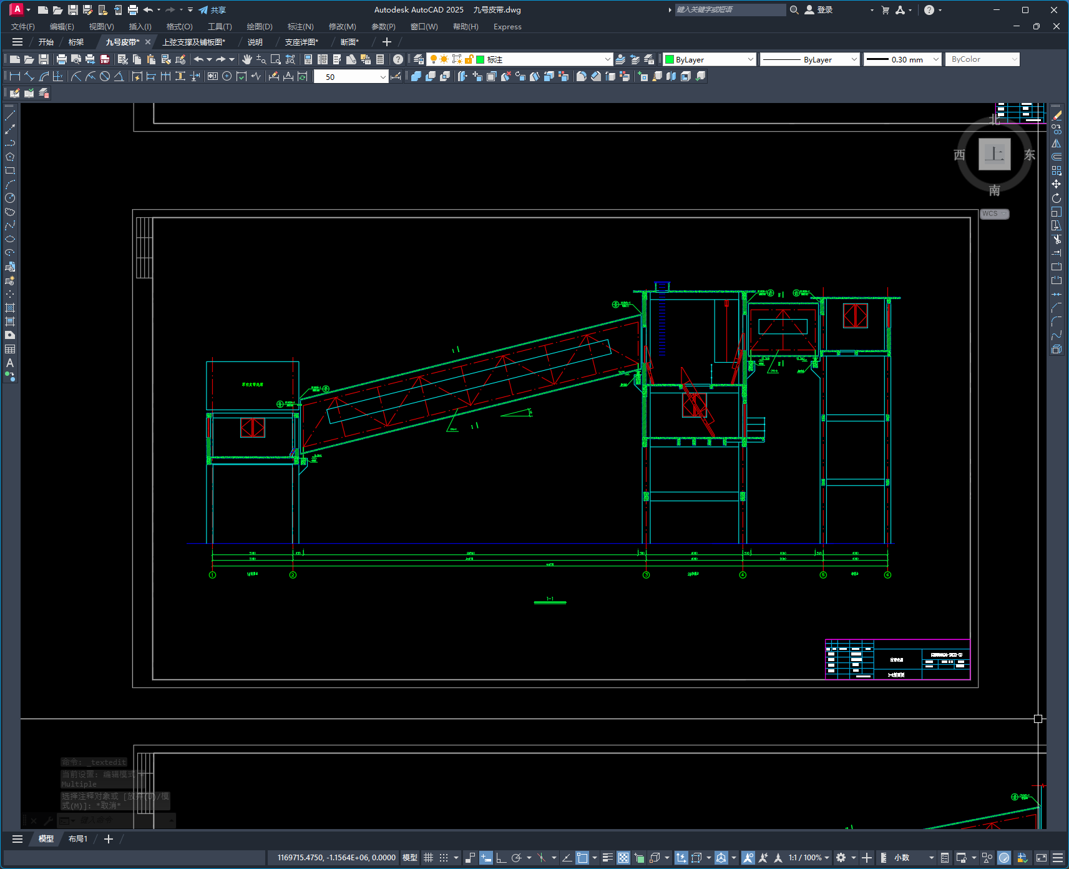
Task: Click the Aligned dimension tool
Action: pyautogui.click(x=29, y=76)
